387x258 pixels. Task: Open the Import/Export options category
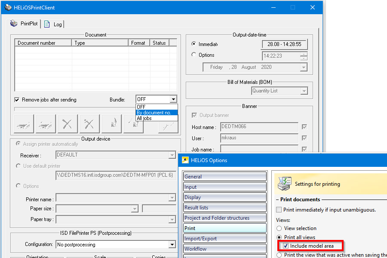click(x=225, y=239)
